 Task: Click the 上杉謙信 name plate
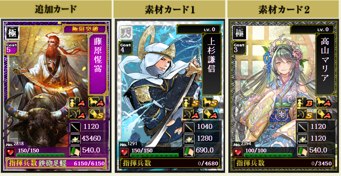(211, 64)
